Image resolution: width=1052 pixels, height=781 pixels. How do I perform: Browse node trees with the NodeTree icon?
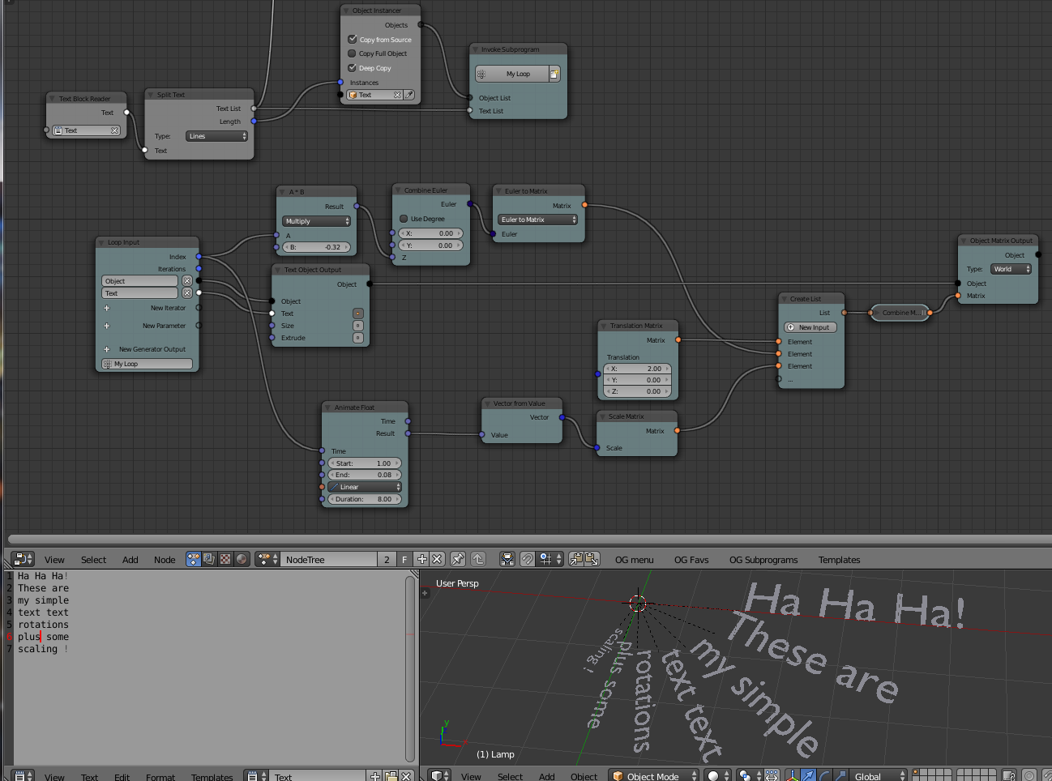pos(267,559)
